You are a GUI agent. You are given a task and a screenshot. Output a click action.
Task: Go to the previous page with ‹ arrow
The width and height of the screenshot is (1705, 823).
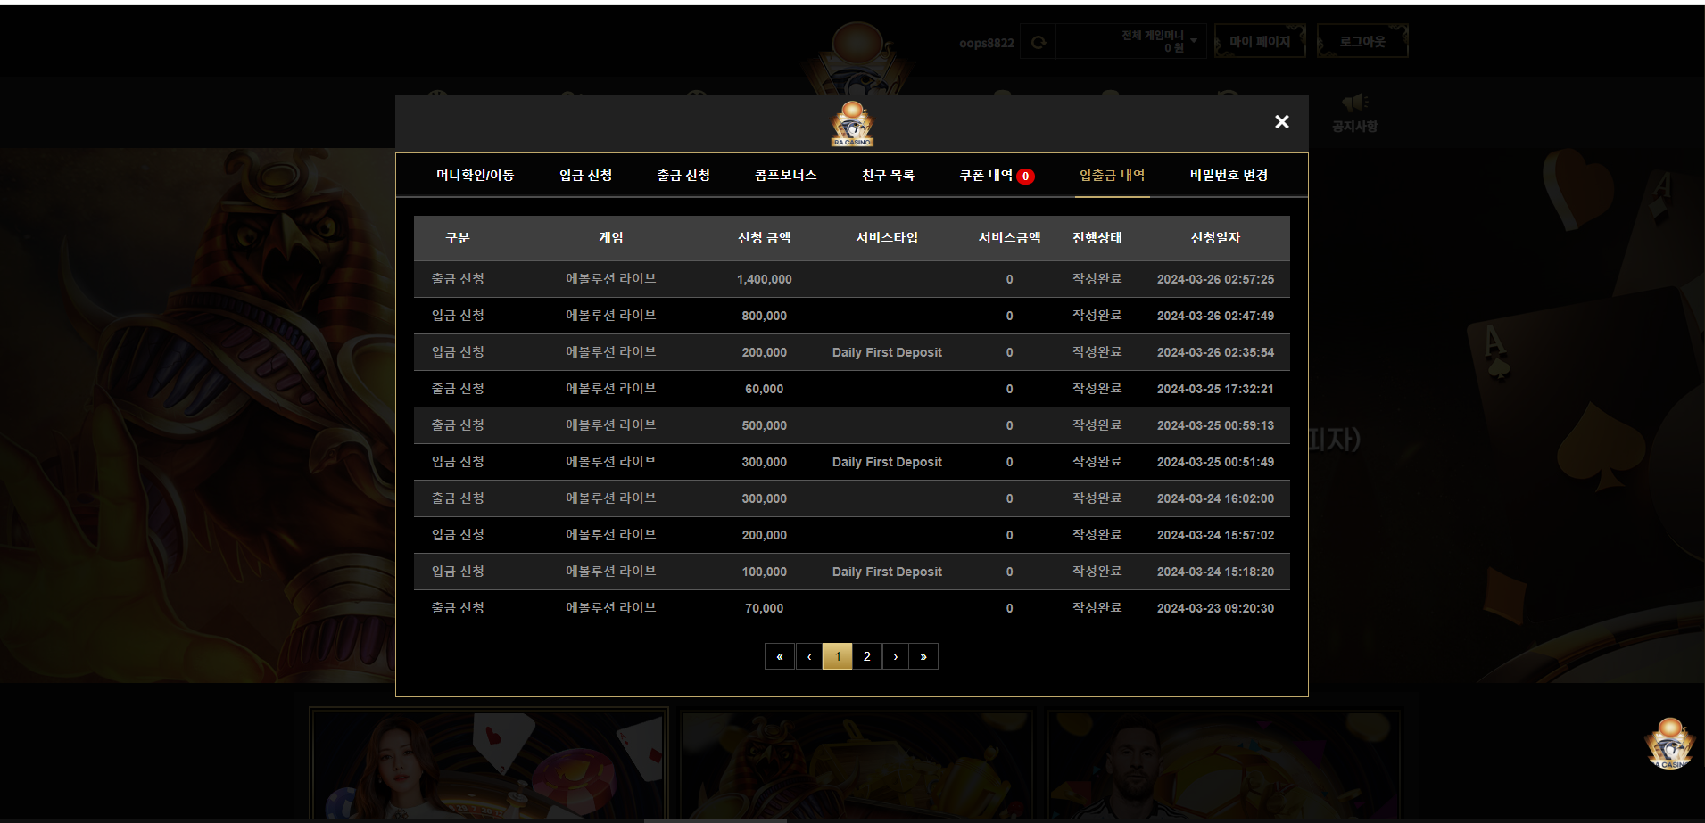click(809, 656)
